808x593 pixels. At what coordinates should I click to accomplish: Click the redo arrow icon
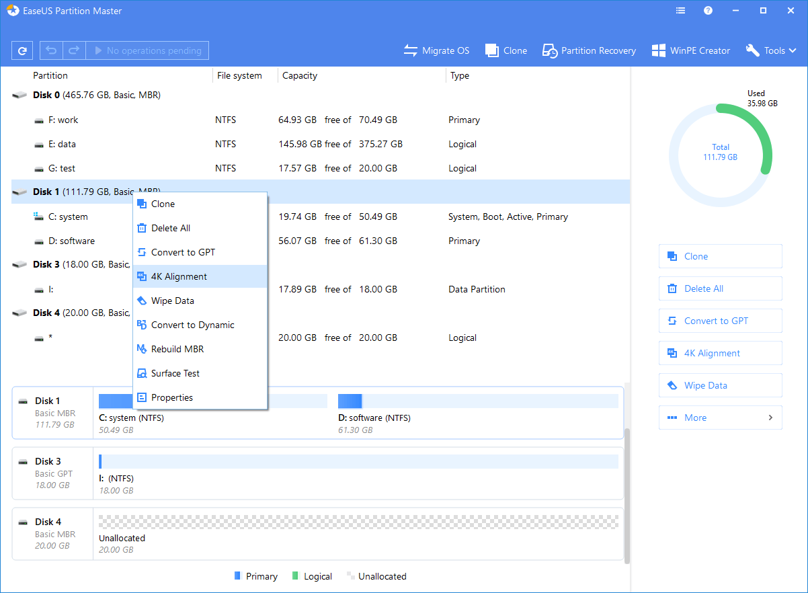[74, 50]
